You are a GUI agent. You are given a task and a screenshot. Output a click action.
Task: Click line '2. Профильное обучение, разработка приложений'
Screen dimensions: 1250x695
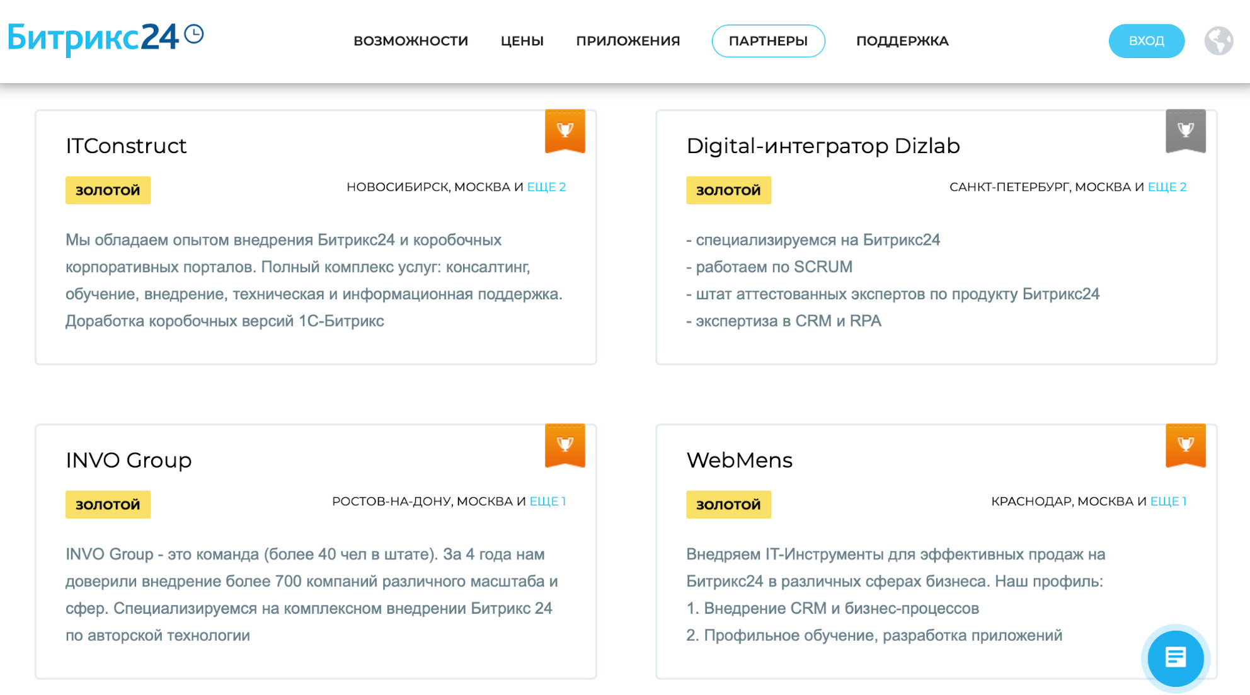(874, 636)
